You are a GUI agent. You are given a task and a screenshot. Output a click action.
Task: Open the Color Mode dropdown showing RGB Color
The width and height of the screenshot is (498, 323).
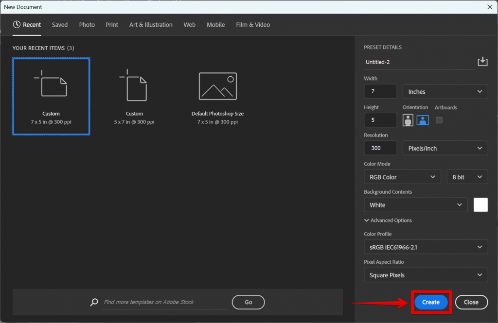(402, 176)
